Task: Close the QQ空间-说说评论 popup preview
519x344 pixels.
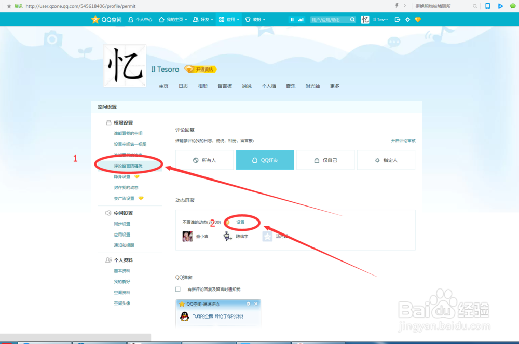Action: (256, 304)
